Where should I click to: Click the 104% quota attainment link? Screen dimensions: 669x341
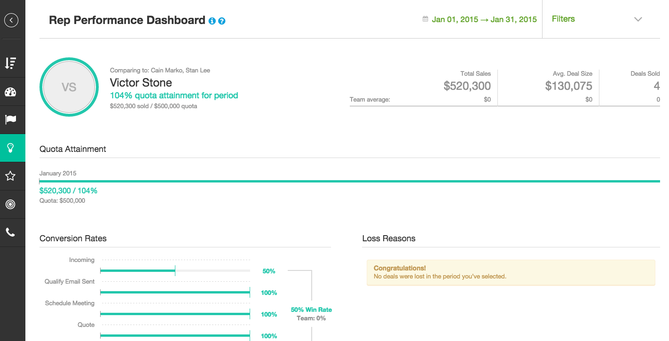174,95
